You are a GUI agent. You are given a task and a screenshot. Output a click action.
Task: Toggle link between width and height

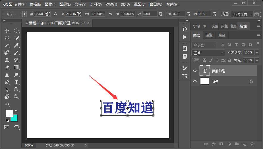[110, 14]
